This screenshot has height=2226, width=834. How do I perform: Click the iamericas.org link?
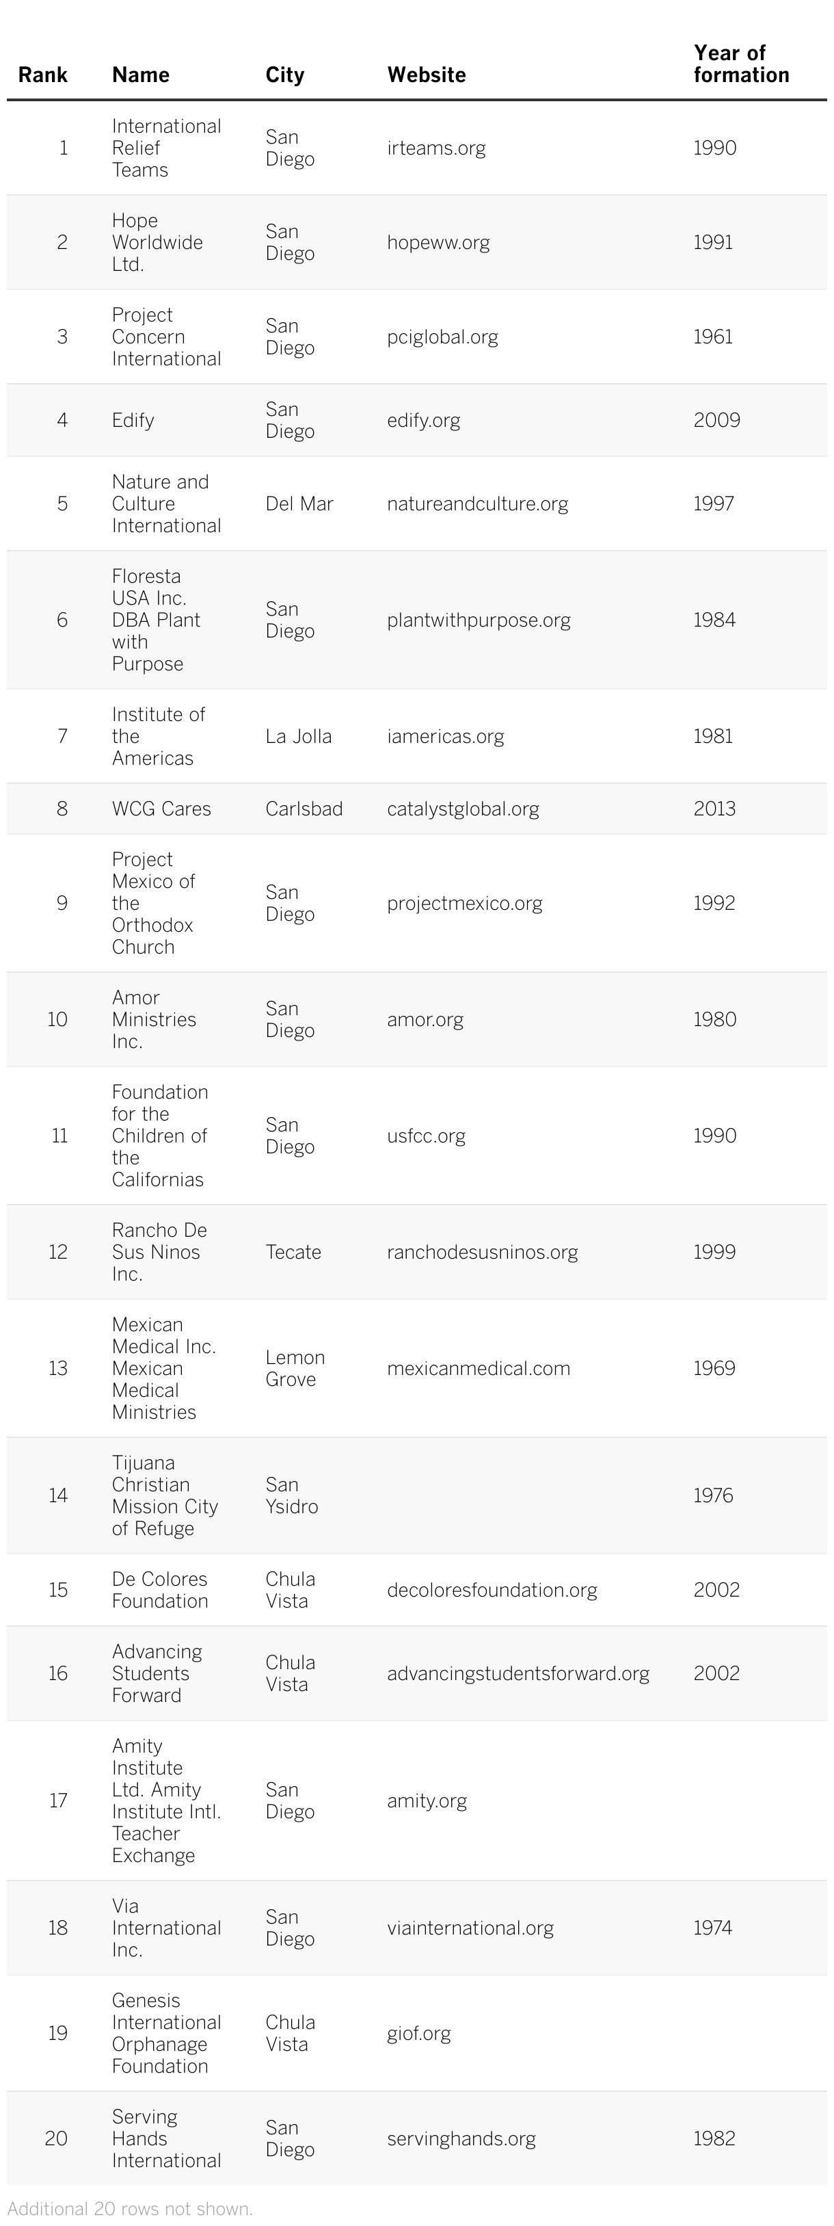pos(444,736)
